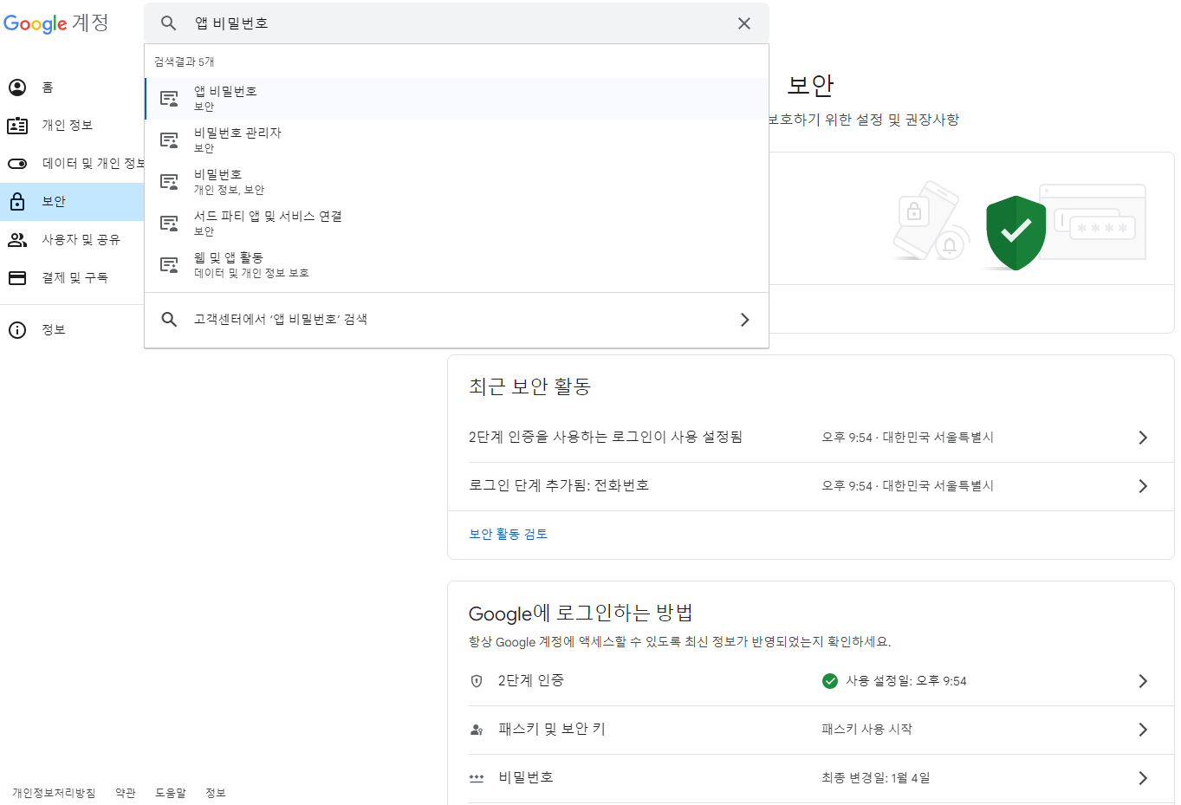The image size is (1181, 805).
Task: Go to 데이터 및 개인 정보 section
Action: pos(72,164)
